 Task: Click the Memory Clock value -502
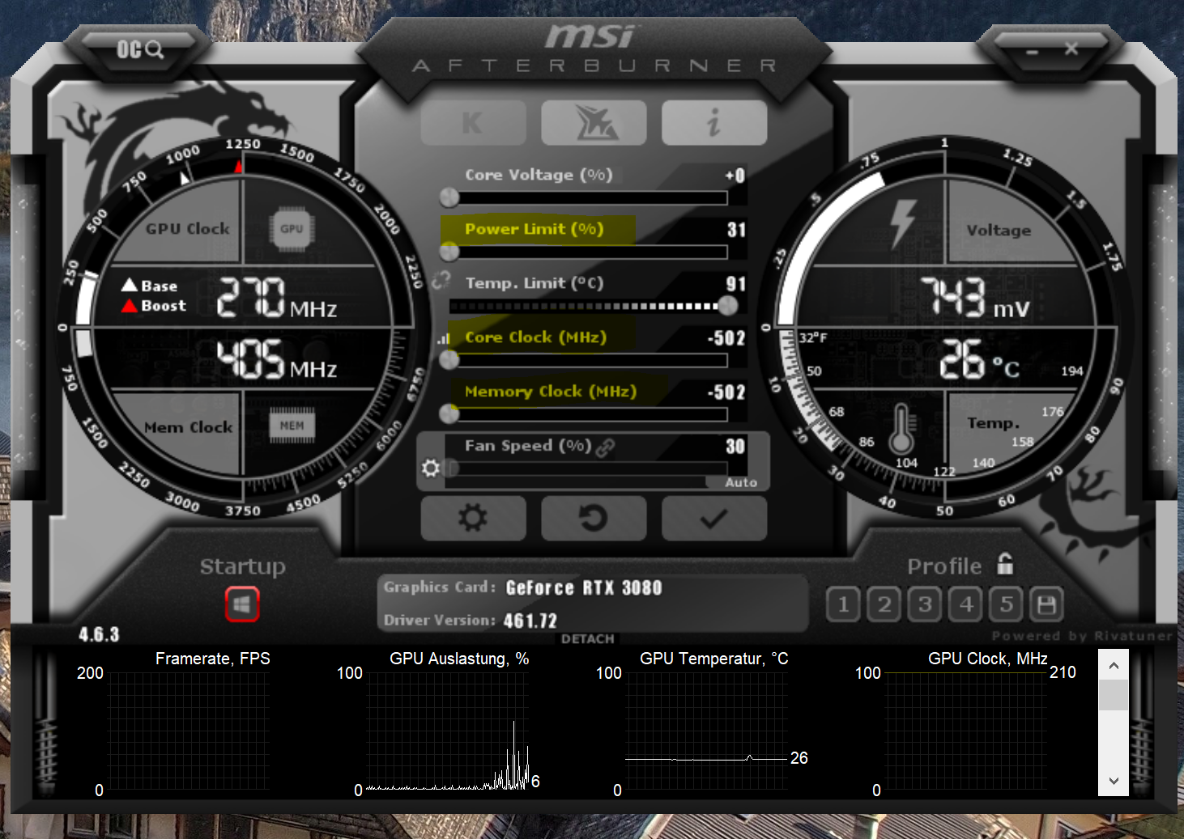[726, 392]
